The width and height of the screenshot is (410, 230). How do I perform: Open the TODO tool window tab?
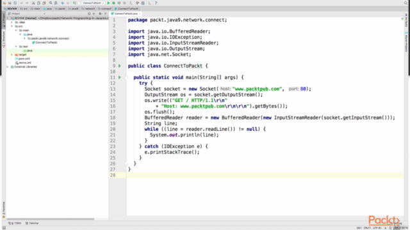pyautogui.click(x=15, y=223)
